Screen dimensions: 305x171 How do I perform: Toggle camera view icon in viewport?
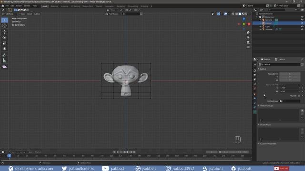248,42
